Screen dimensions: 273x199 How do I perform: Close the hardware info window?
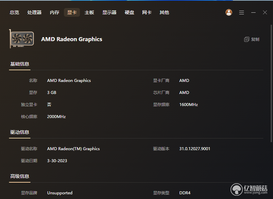265,12
